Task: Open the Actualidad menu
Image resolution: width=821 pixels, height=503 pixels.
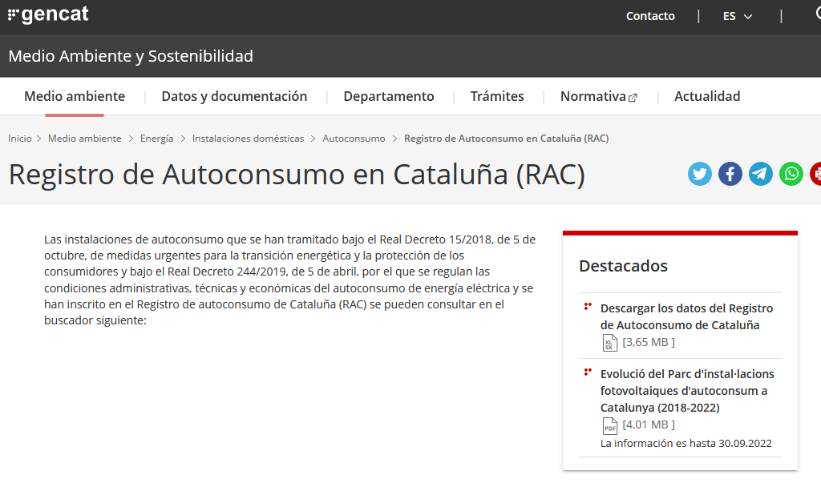Action: 707,96
